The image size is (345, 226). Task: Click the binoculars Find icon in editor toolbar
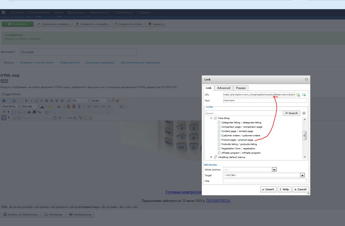pyautogui.click(x=34, y=112)
